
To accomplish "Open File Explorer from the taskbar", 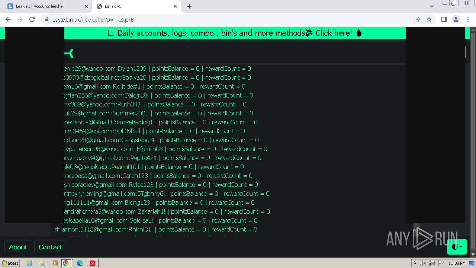I will [42, 263].
